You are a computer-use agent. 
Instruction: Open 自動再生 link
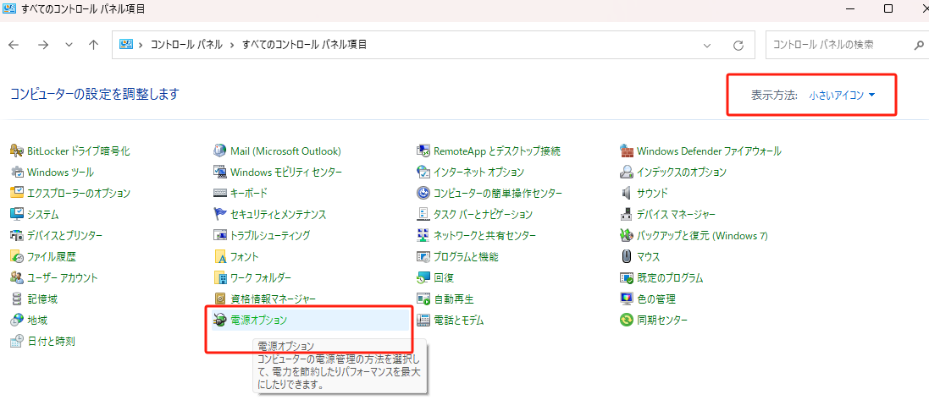point(454,299)
